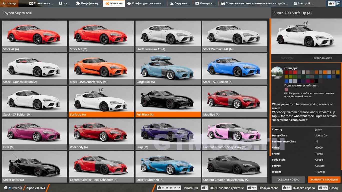Open the Модификации puzzle-piece tab
Screen dimensions: 342x192
point(89,3)
